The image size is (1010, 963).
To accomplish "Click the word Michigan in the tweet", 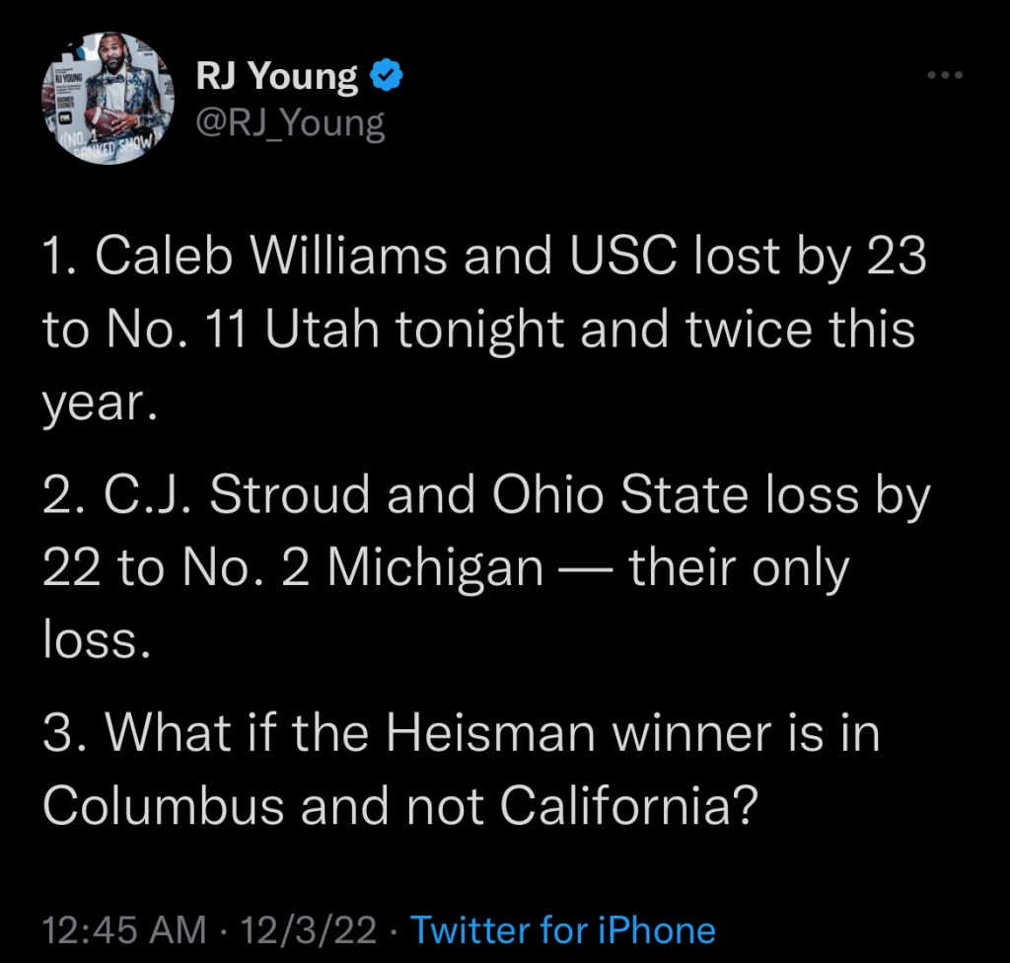I will pyautogui.click(x=434, y=568).
